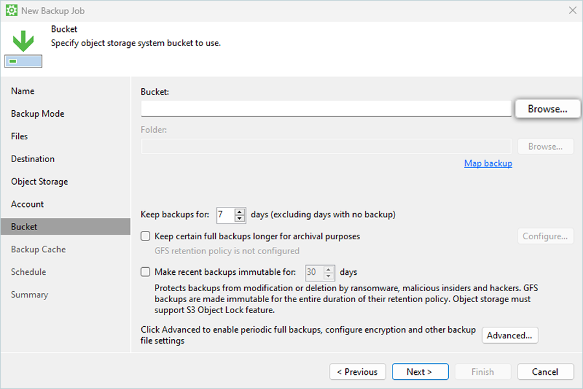Go back with Previous button

[358, 372]
